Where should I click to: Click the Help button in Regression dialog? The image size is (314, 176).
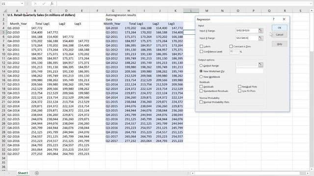pos(279,44)
